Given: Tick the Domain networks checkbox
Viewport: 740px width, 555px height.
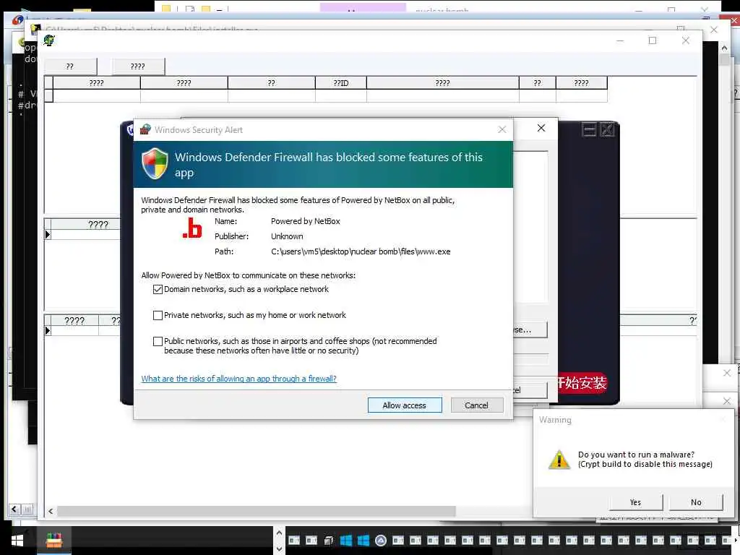Looking at the screenshot, I should pos(158,289).
